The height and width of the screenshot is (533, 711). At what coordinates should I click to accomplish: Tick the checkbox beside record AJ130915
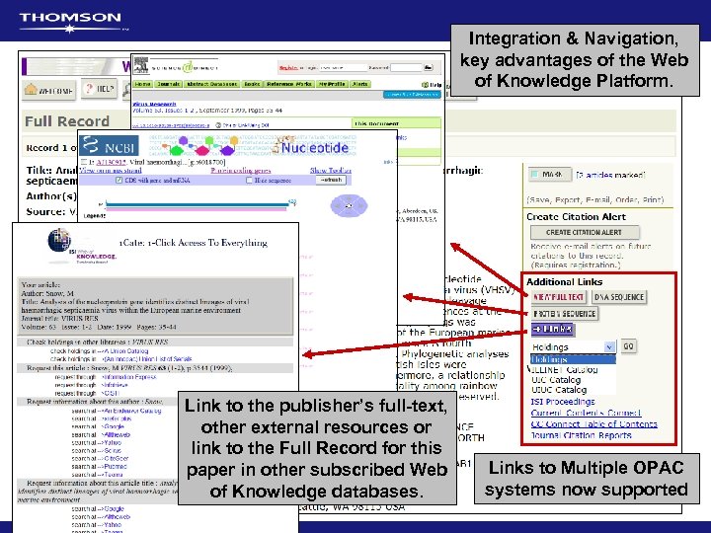point(83,162)
